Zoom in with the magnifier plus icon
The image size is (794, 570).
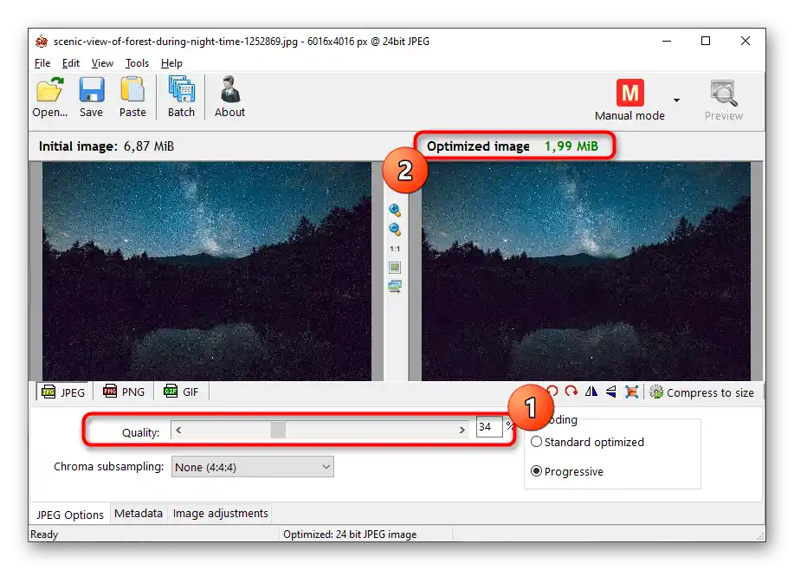pos(395,211)
